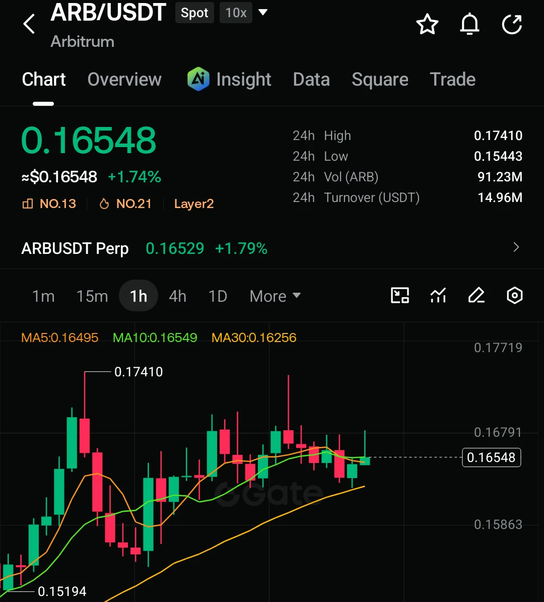Viewport: 544px width, 602px height.
Task: Open ARBUSDT Perp chevron
Action: coord(516,247)
